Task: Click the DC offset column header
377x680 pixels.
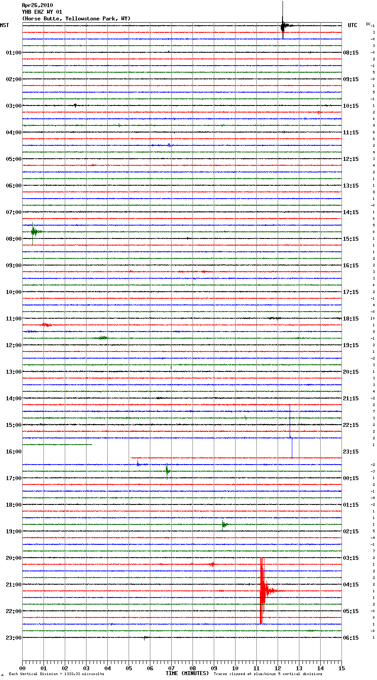Action: tap(368, 24)
